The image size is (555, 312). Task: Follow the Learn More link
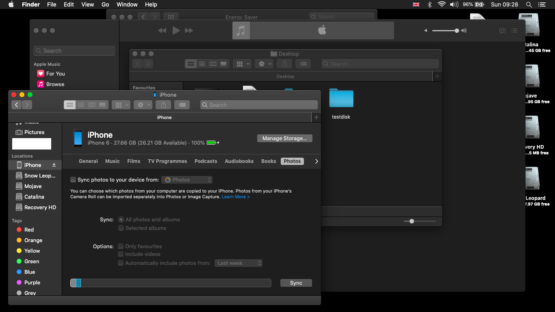(x=236, y=197)
